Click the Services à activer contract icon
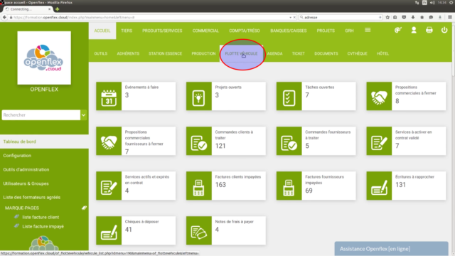The image size is (455, 256). click(379, 141)
